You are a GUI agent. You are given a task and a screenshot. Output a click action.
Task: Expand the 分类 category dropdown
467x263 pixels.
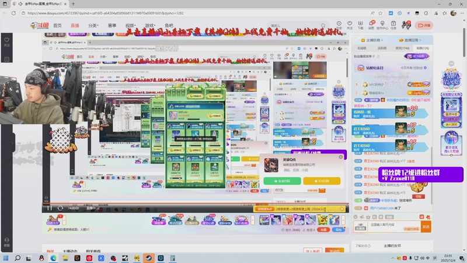tap(93, 26)
